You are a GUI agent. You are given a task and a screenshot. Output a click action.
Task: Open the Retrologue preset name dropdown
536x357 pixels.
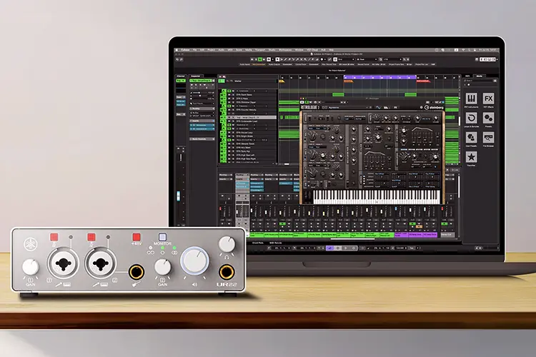[x=349, y=108]
